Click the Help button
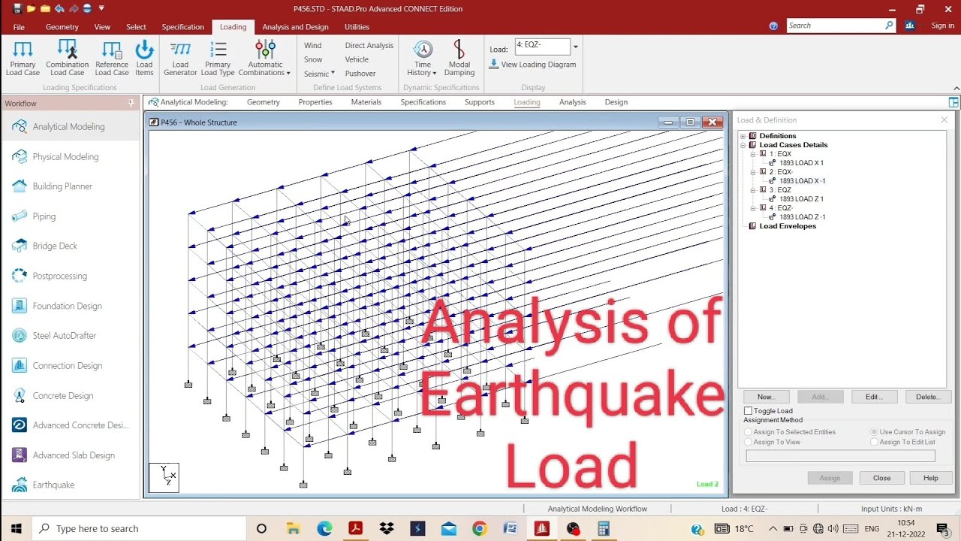Screen dimensions: 961x541 pyautogui.click(x=930, y=478)
